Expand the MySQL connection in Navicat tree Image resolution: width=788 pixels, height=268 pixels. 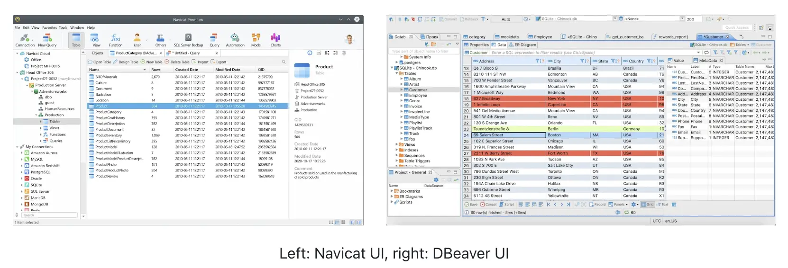pyautogui.click(x=22, y=160)
